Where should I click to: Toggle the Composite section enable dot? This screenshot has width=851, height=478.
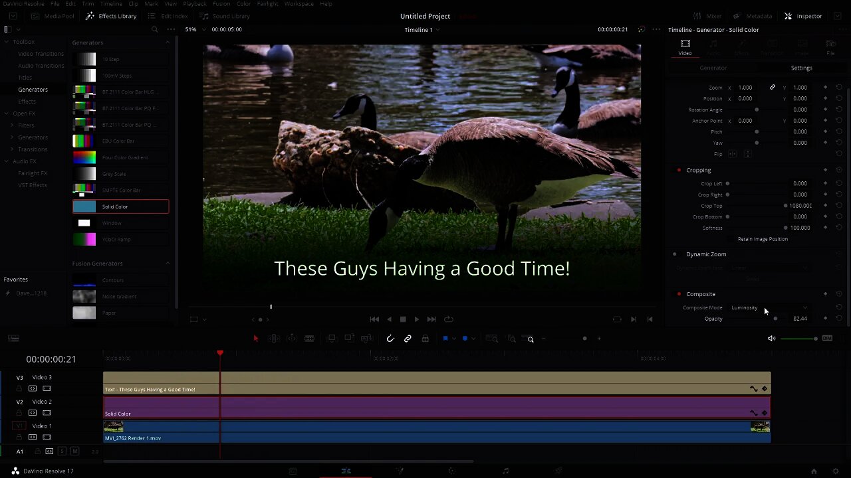[679, 294]
